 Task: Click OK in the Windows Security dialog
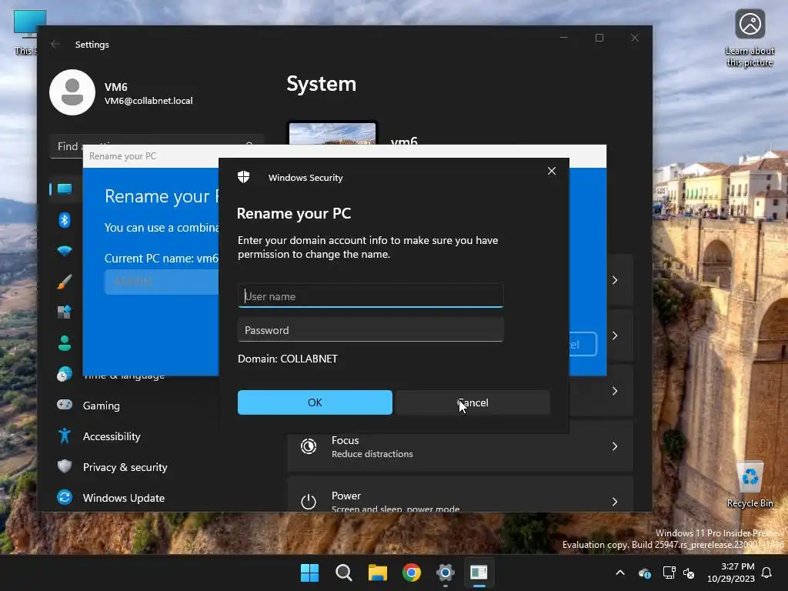pos(315,402)
